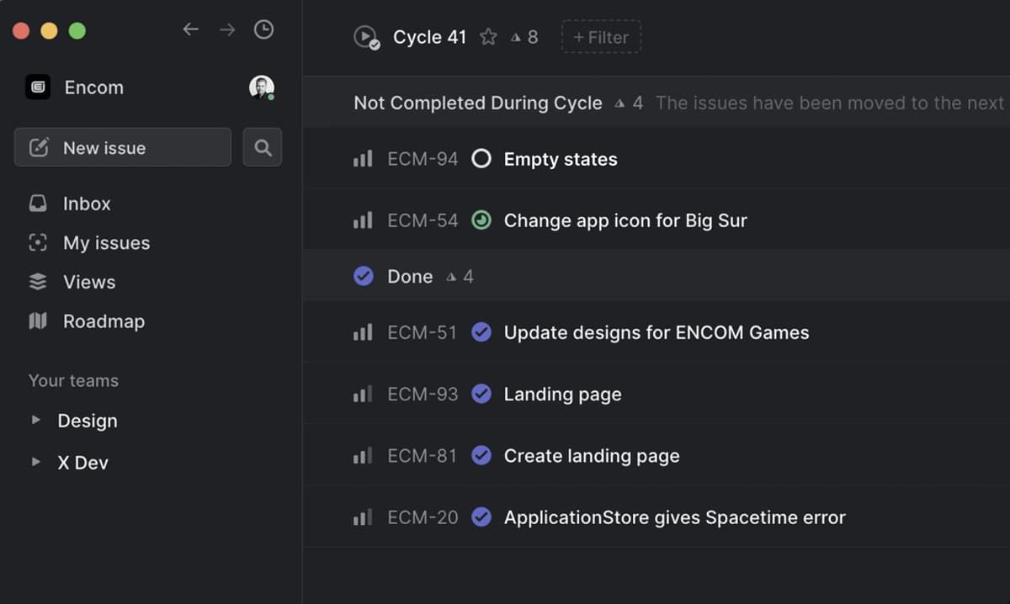
Task: Collapse the Done group header
Action: point(410,277)
